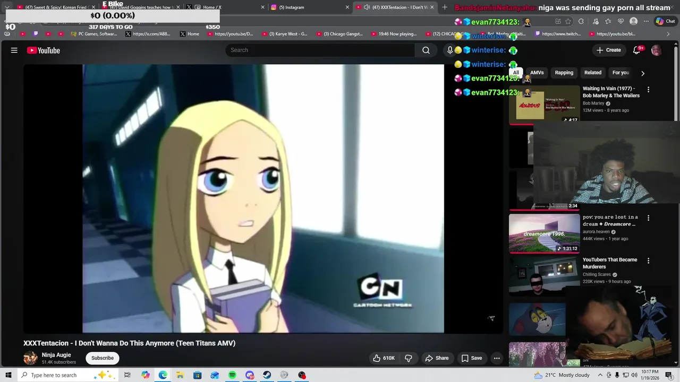Click the Teen Titans AMV video player
Viewport: 680px width, 382px height.
(x=263, y=199)
